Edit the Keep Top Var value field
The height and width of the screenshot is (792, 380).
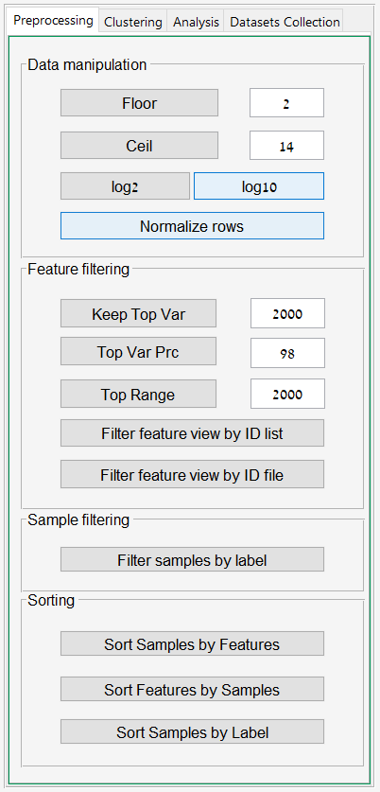(287, 313)
